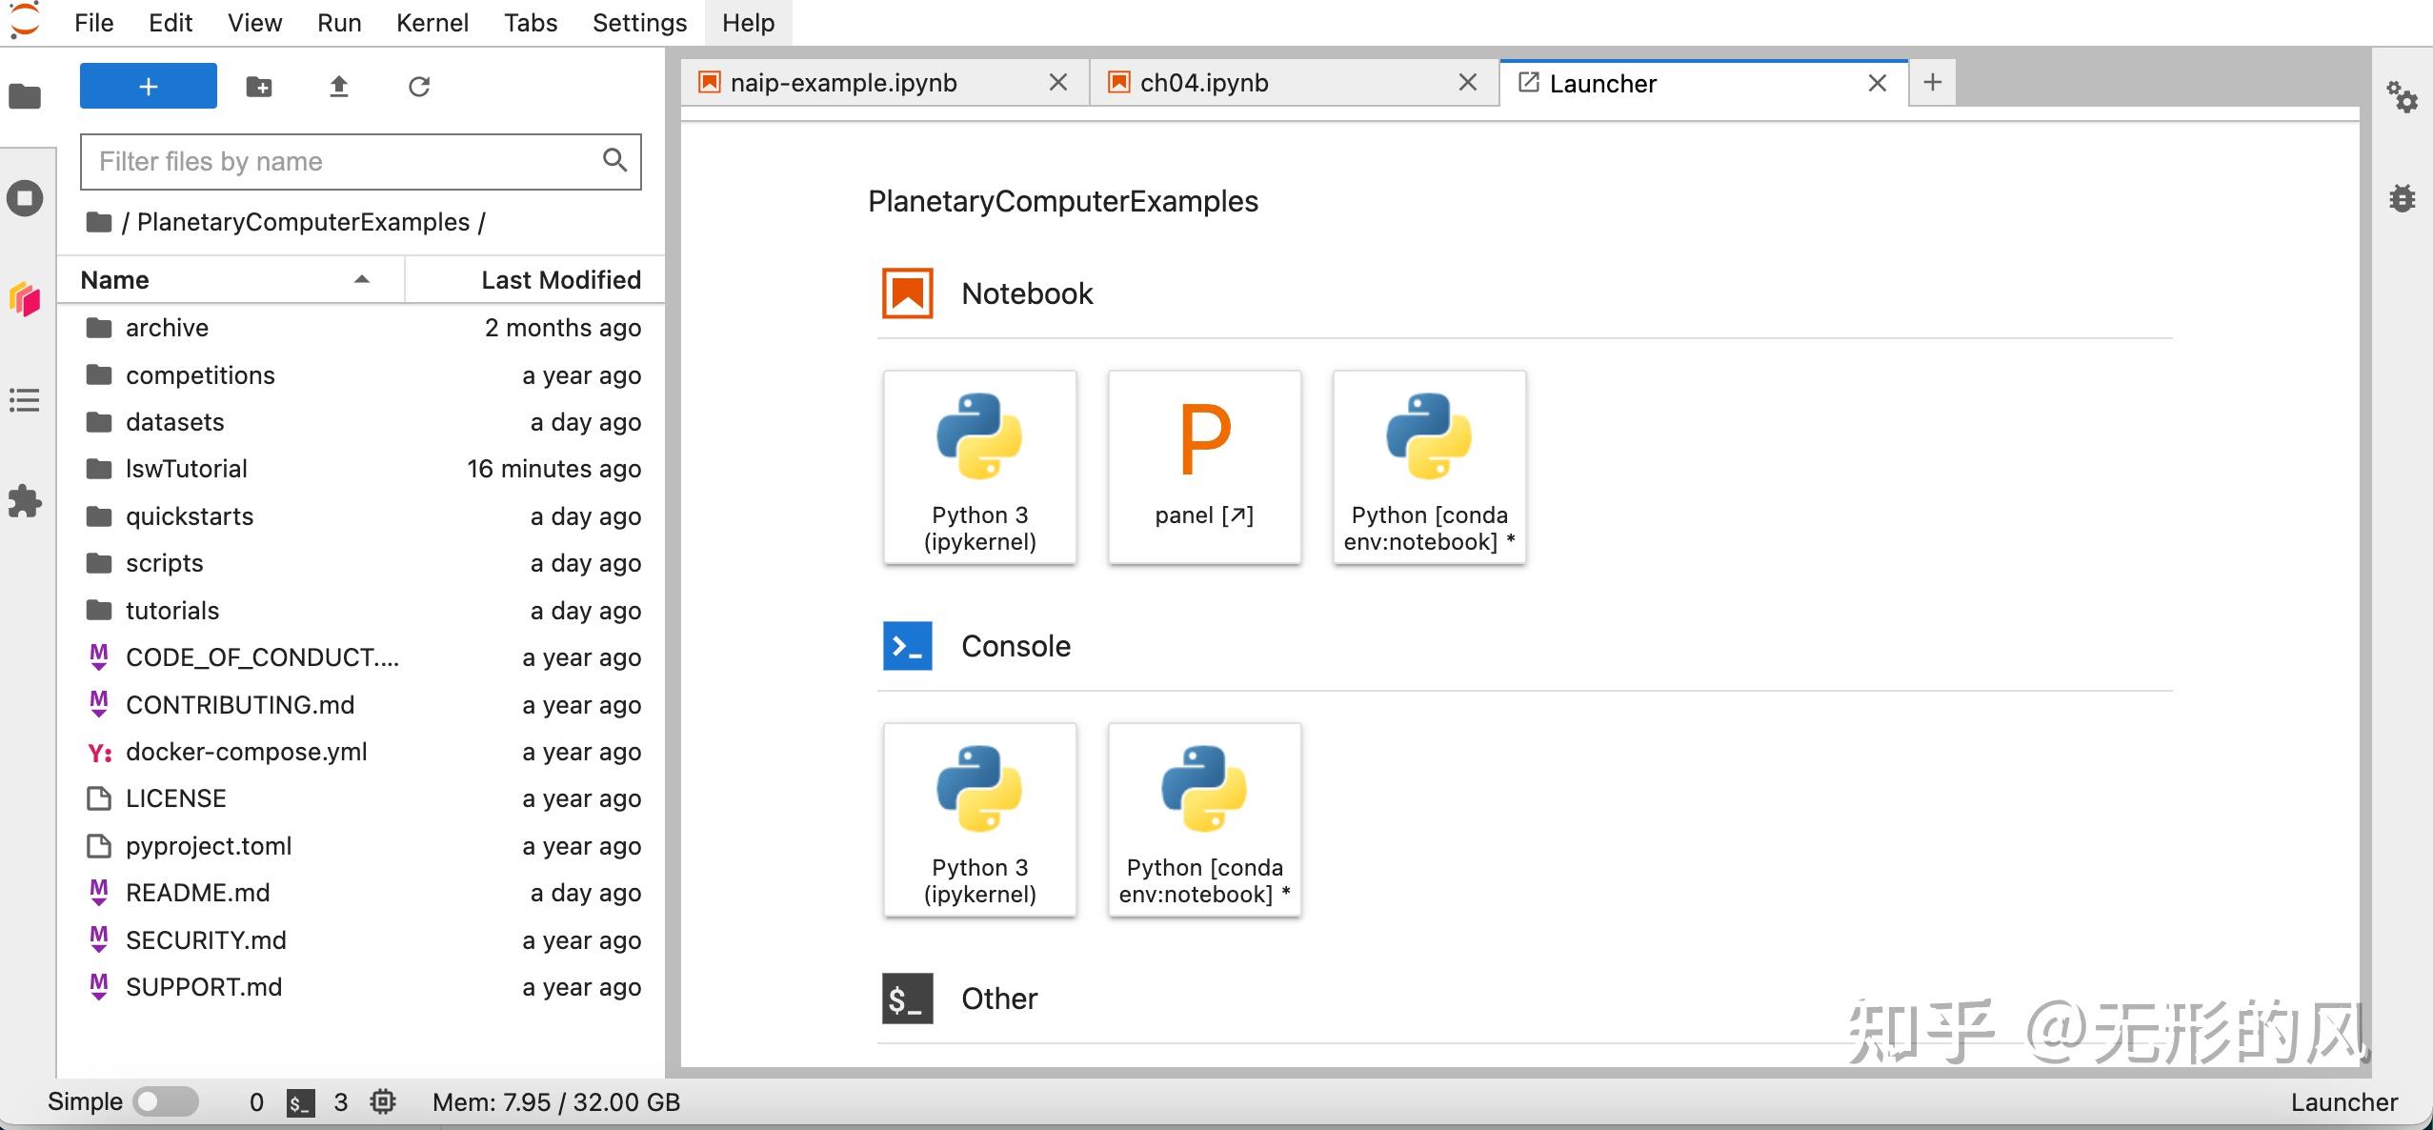Click the blue New Launcher plus button
The height and width of the screenshot is (1130, 2433).
pos(149,87)
